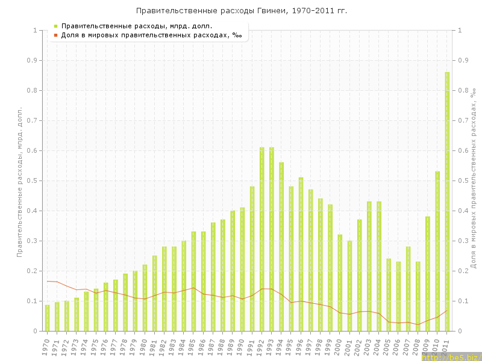Select the green bar for 1992
482x361 pixels.
tap(262, 239)
